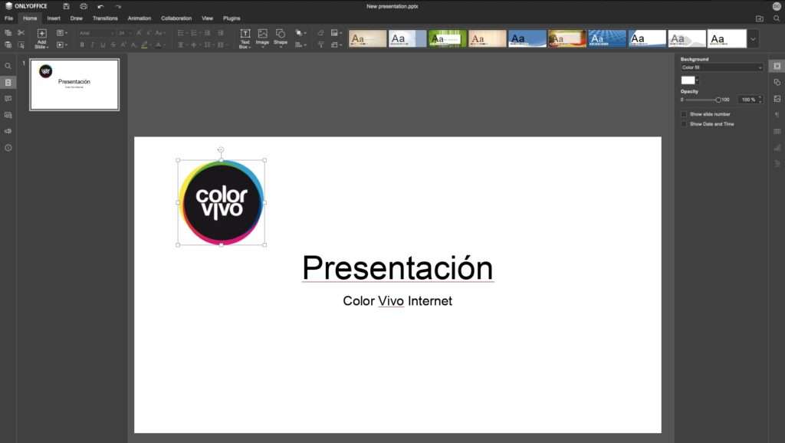Undo the last action

tap(100, 6)
